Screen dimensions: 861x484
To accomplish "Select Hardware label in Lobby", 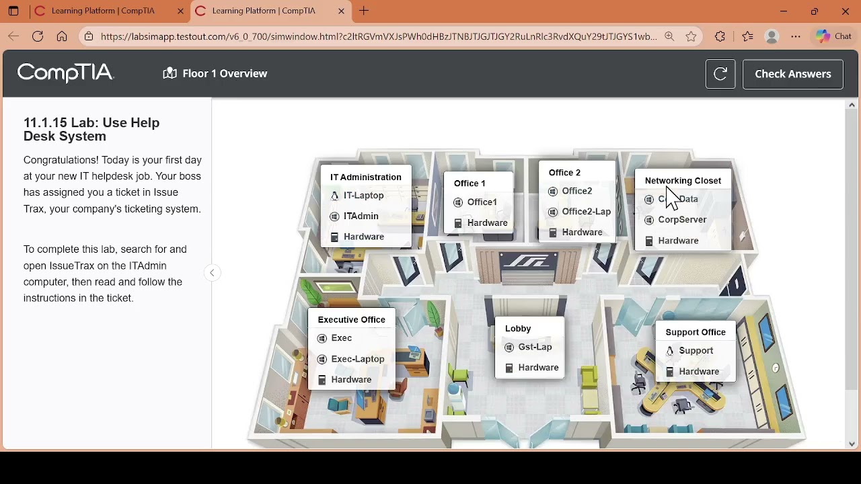I will [x=539, y=368].
